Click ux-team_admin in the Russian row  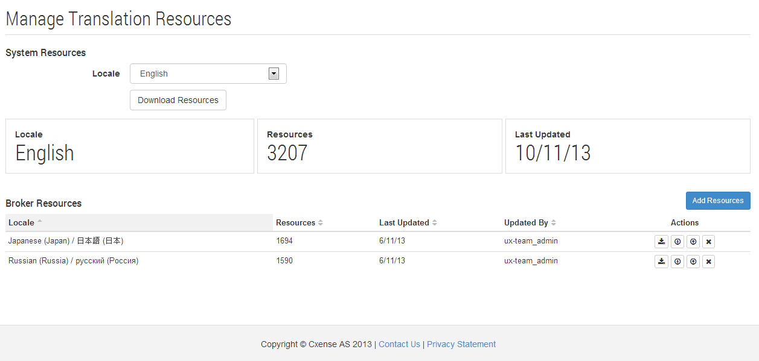[x=531, y=261]
